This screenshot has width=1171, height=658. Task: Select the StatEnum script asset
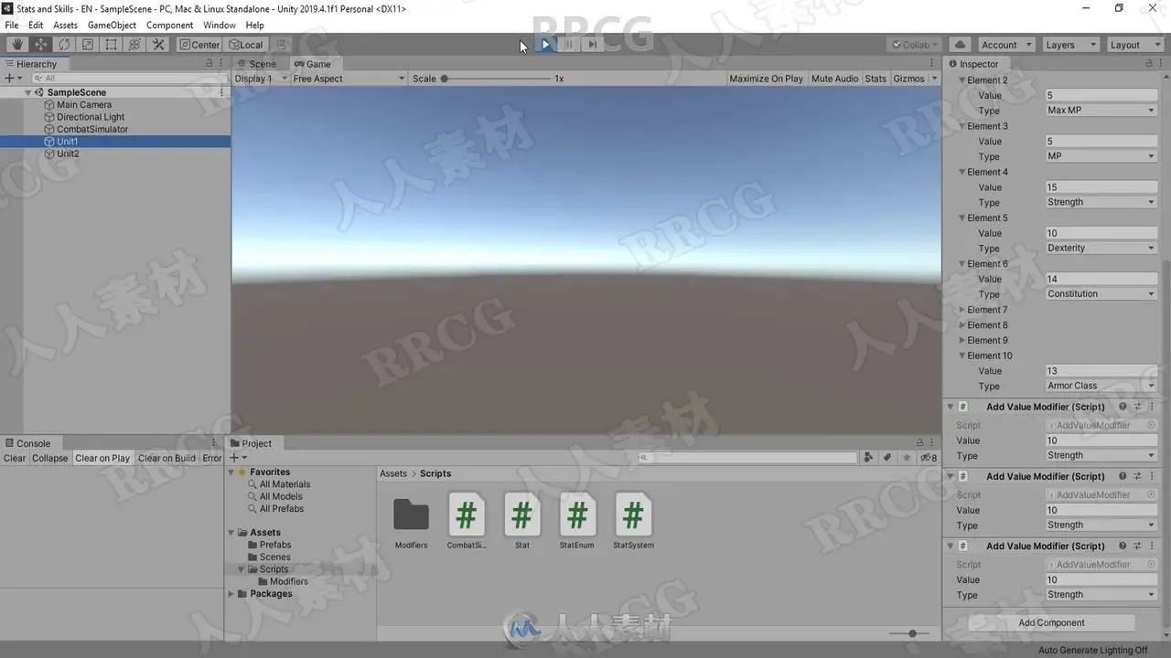(577, 521)
